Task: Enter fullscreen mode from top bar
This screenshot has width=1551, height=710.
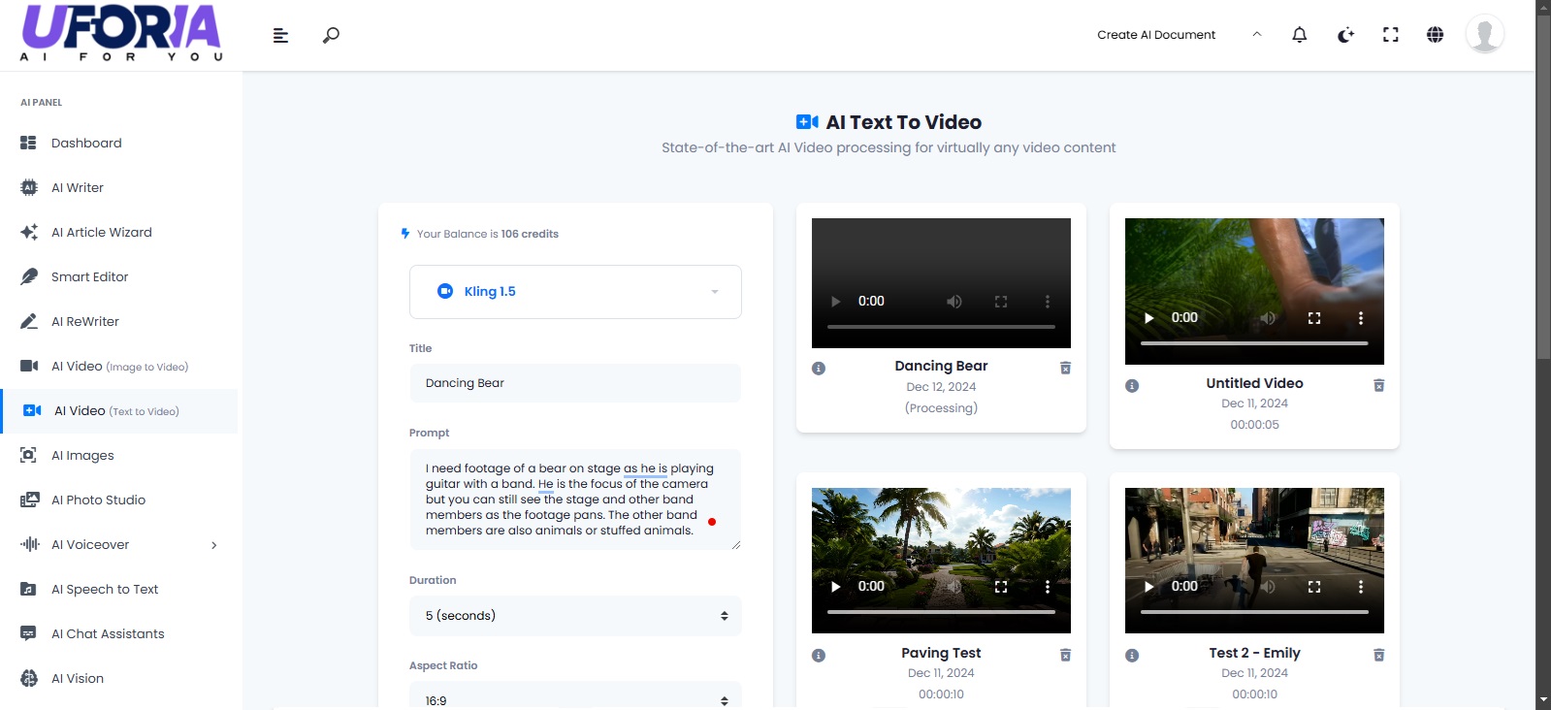Action: click(1391, 35)
